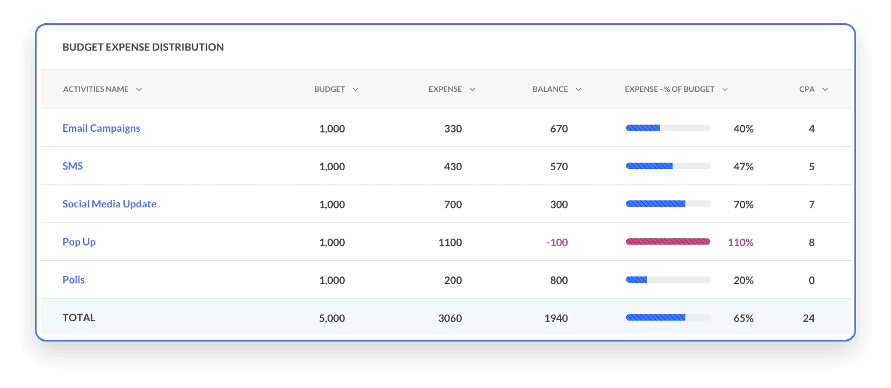Click the negative -100 balance for Pop Up
Viewport: 891px width, 388px height.
[x=557, y=242]
